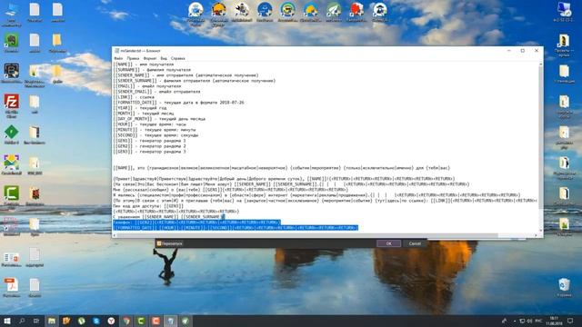Click the Notepad window title bar text
The height and width of the screenshot is (327, 582).
click(140, 51)
